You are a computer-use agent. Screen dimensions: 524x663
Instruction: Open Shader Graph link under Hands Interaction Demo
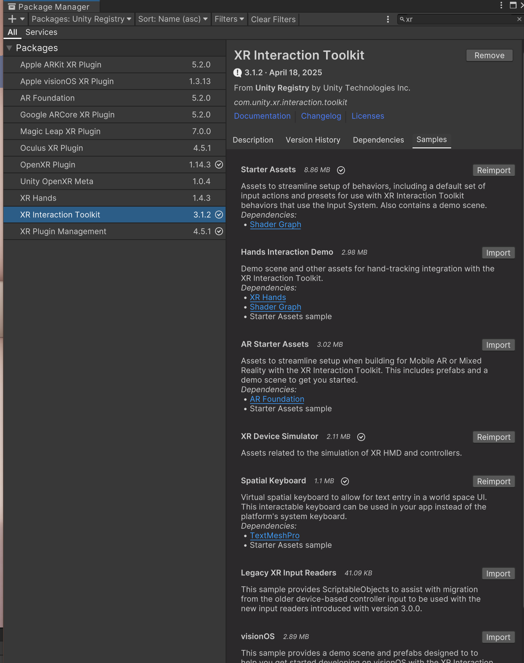[x=275, y=307]
